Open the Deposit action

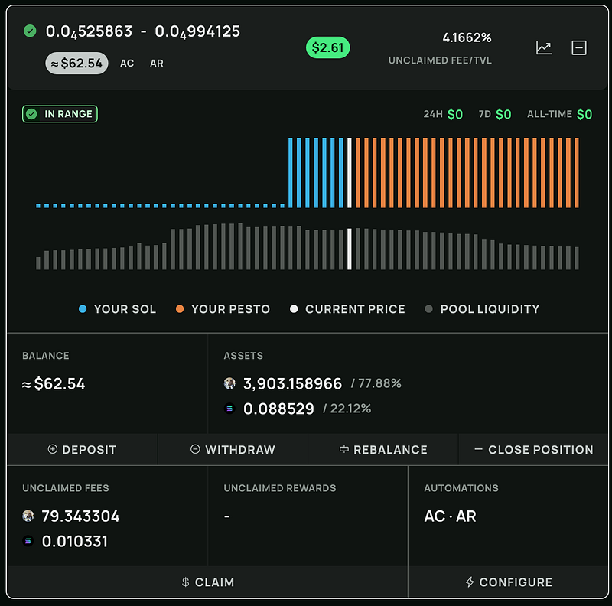click(x=83, y=449)
